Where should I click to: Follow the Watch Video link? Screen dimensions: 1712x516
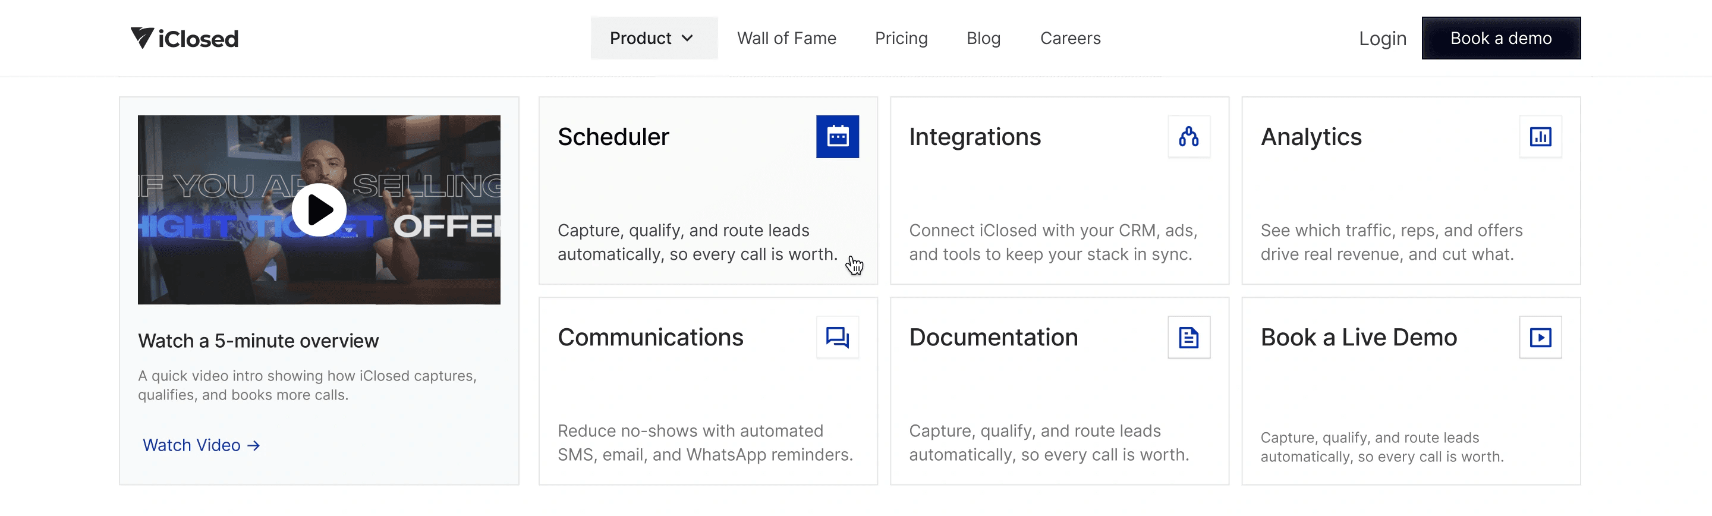coord(202,445)
